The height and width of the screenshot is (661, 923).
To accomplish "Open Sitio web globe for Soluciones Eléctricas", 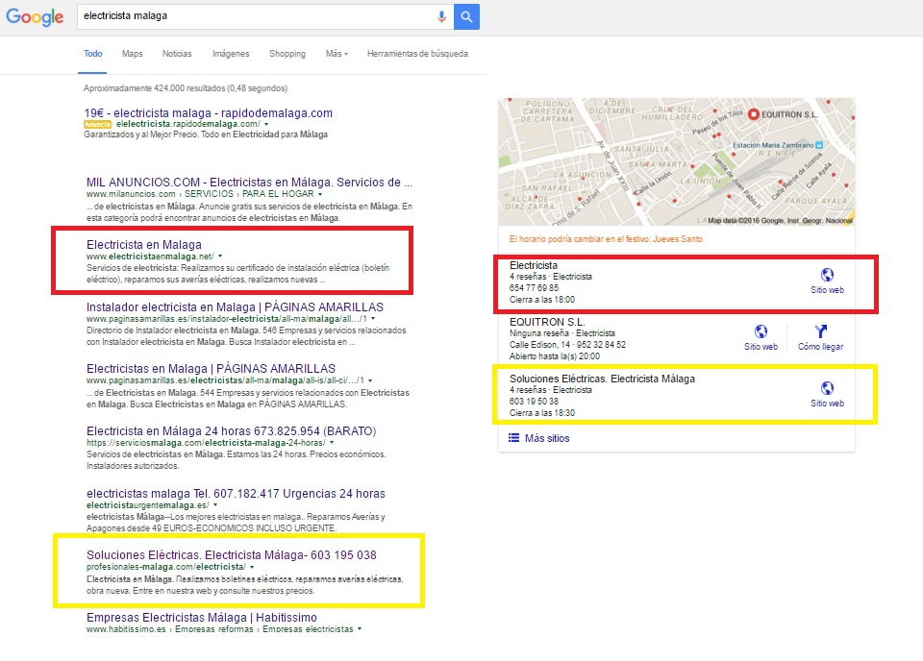I will point(827,387).
